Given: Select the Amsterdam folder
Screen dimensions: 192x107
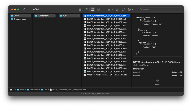Looking at the screenshot, I should tap(43, 16).
